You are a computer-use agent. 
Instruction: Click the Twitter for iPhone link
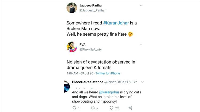(x=108, y=73)
